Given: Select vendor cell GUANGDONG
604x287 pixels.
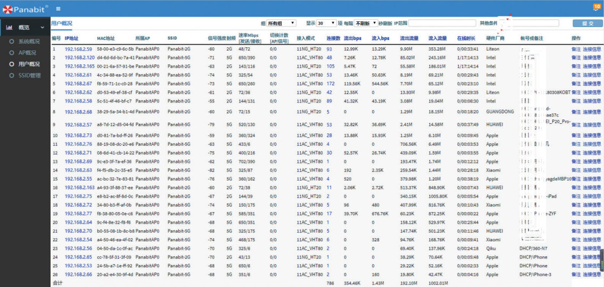Looking at the screenshot, I should point(500,112).
